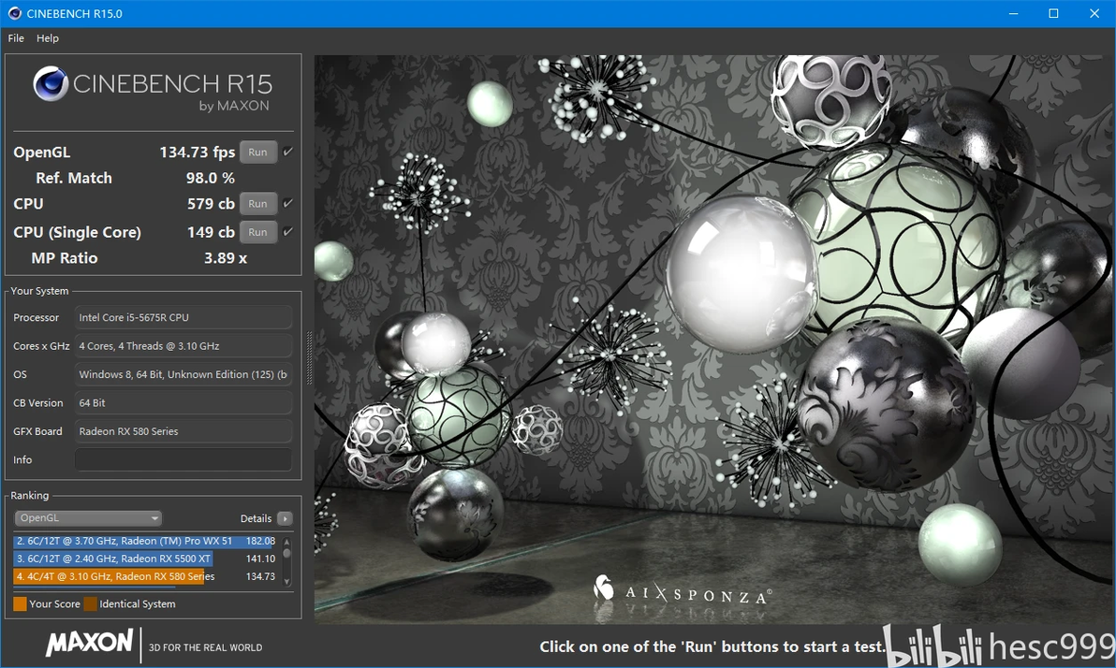Open the OpenGL ranking dropdown
Screen dimensions: 1116x668
point(88,518)
